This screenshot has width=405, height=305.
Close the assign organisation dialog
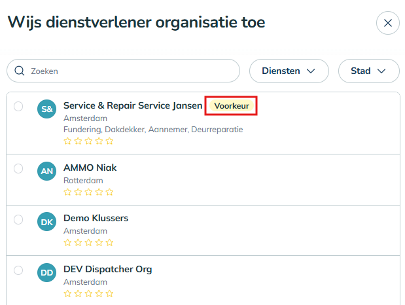(x=387, y=23)
